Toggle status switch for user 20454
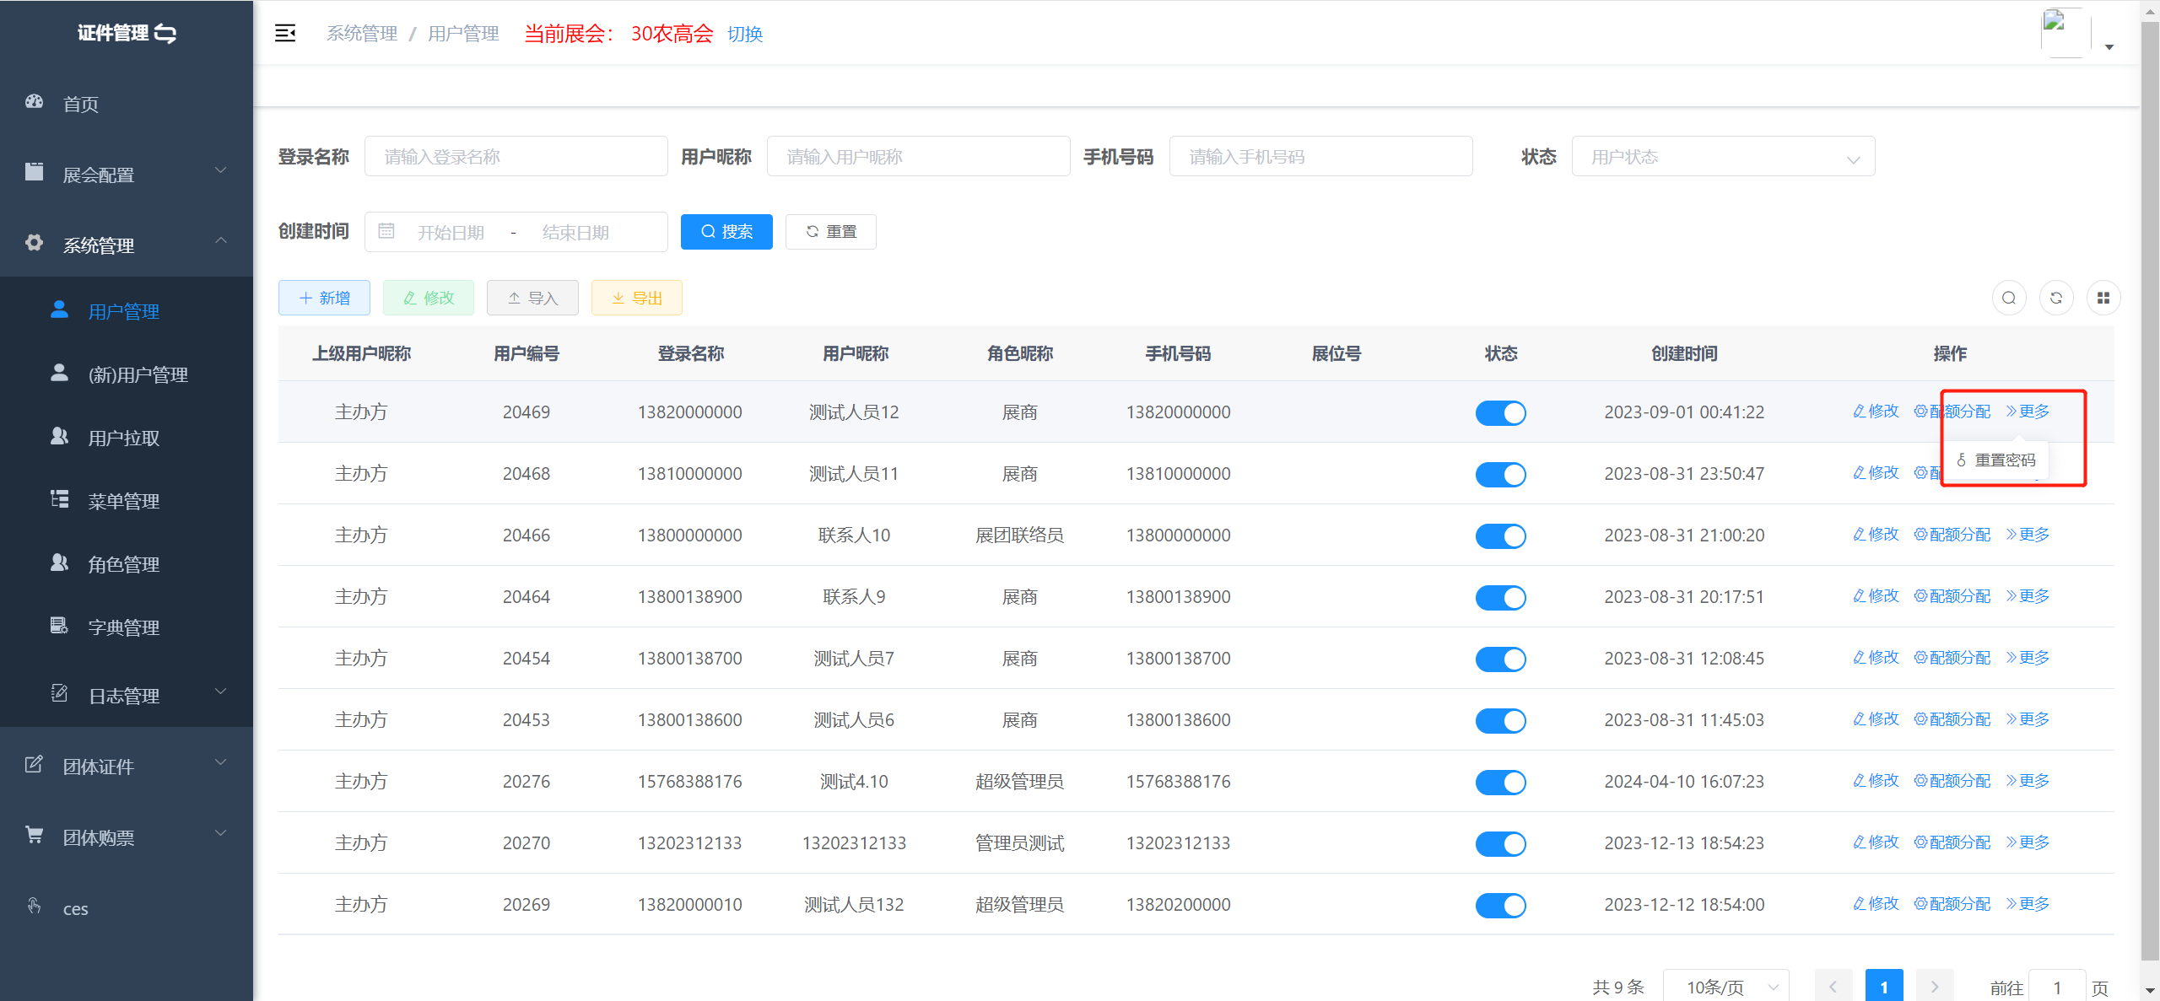The height and width of the screenshot is (1001, 2160). point(1500,659)
